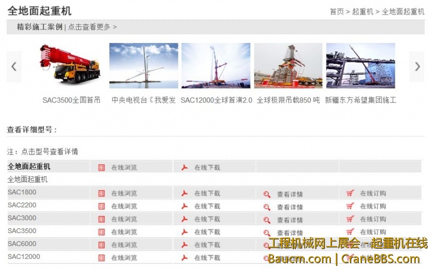Click the browse icon for SAC12000
Image resolution: width=429 pixels, height=268 pixels.
coord(101,258)
